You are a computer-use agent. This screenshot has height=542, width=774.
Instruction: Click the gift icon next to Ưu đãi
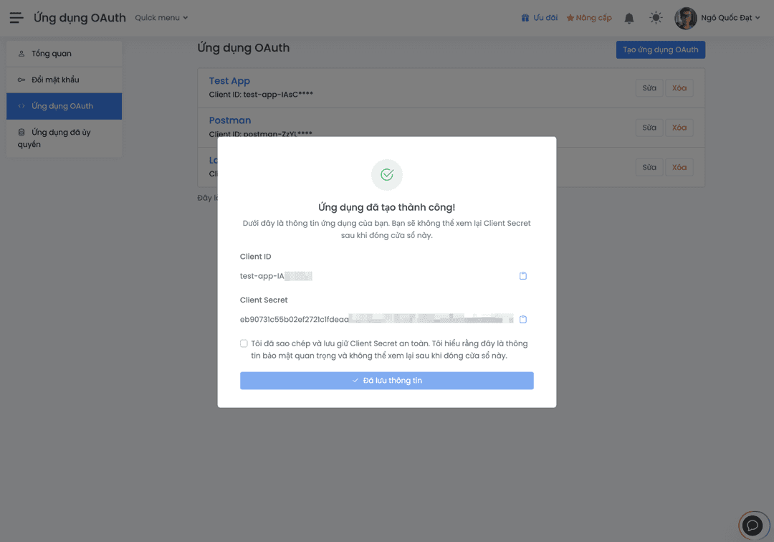pyautogui.click(x=526, y=16)
